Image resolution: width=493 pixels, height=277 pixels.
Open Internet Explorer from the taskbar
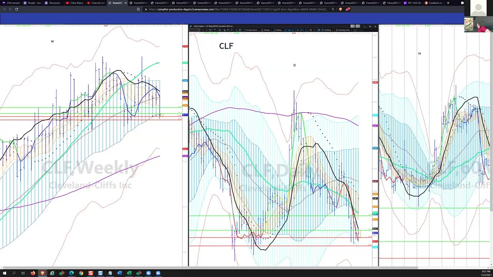52,273
